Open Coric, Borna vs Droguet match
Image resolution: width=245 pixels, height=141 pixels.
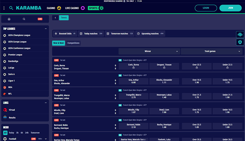(x=61, y=67)
